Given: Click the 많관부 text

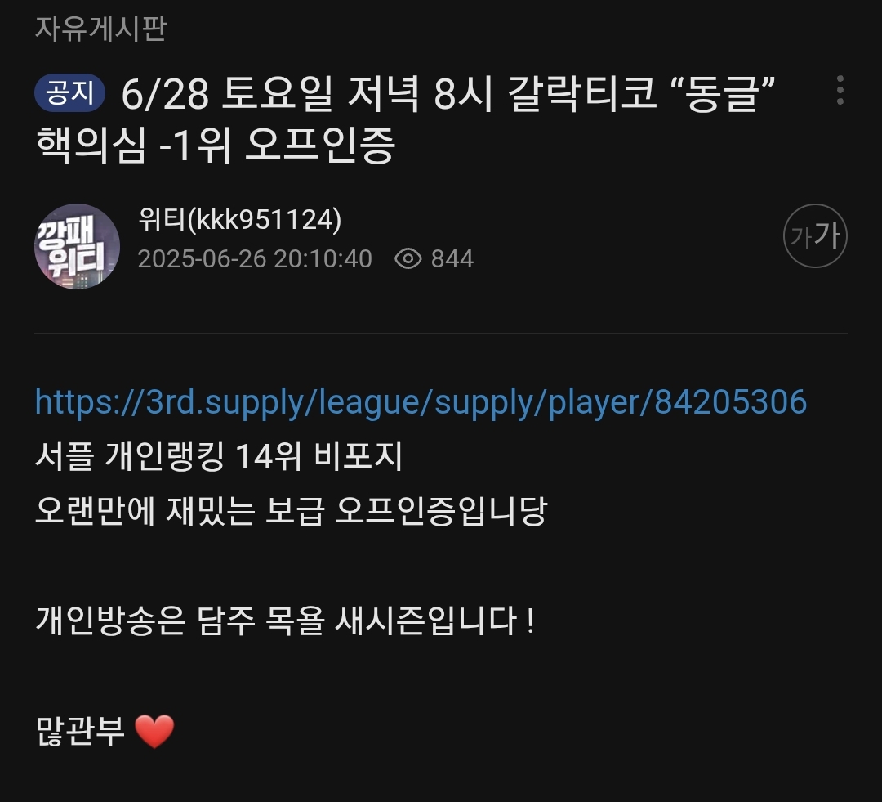Looking at the screenshot, I should [80, 731].
